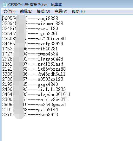Click the window title text ending in 记事本
This screenshot has width=133, height=141.
[x=35, y=5]
